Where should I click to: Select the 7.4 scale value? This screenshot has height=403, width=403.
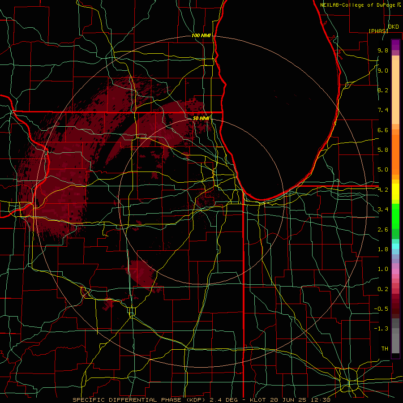383,110
